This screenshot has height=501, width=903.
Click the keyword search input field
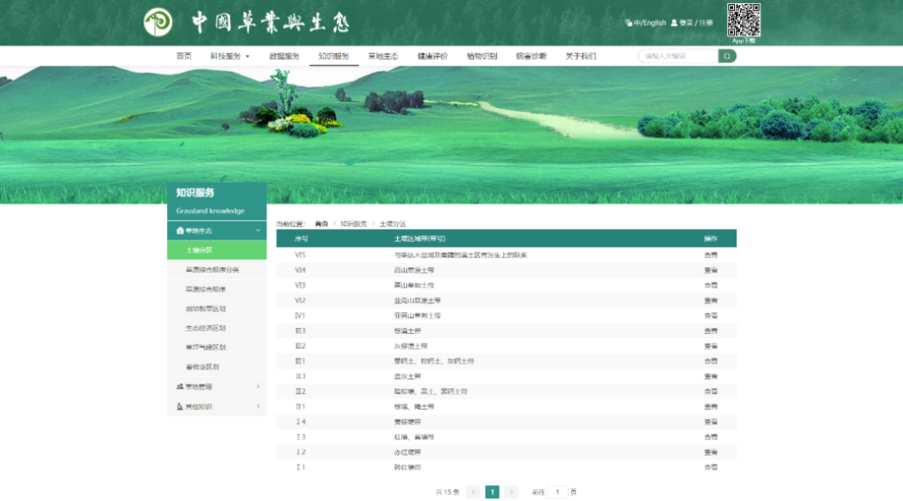coord(678,56)
